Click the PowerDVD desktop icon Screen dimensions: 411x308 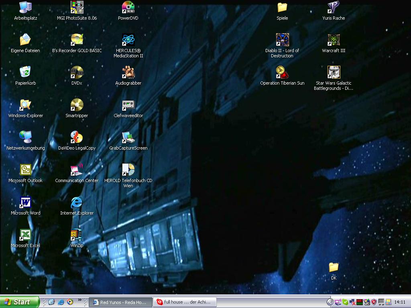point(128,7)
